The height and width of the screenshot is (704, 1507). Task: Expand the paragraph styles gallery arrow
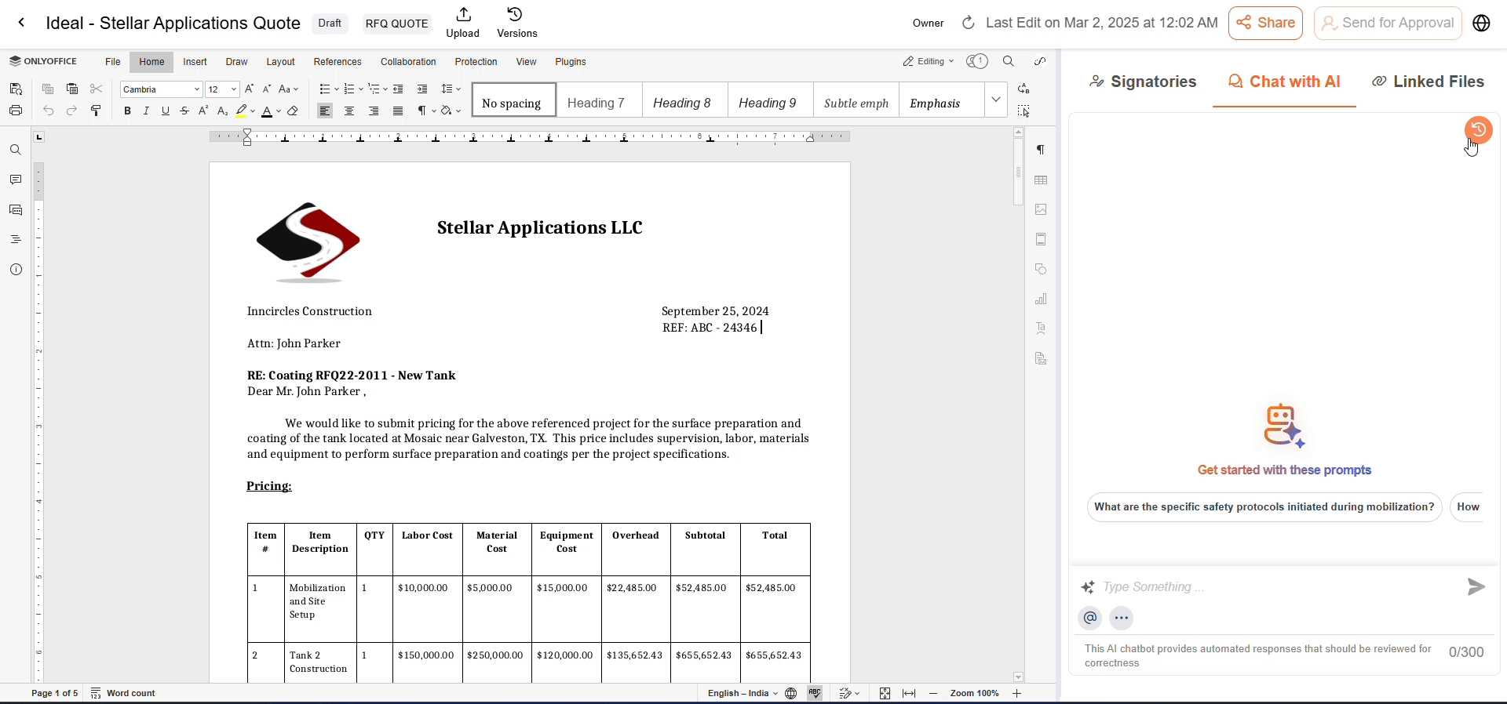point(996,100)
